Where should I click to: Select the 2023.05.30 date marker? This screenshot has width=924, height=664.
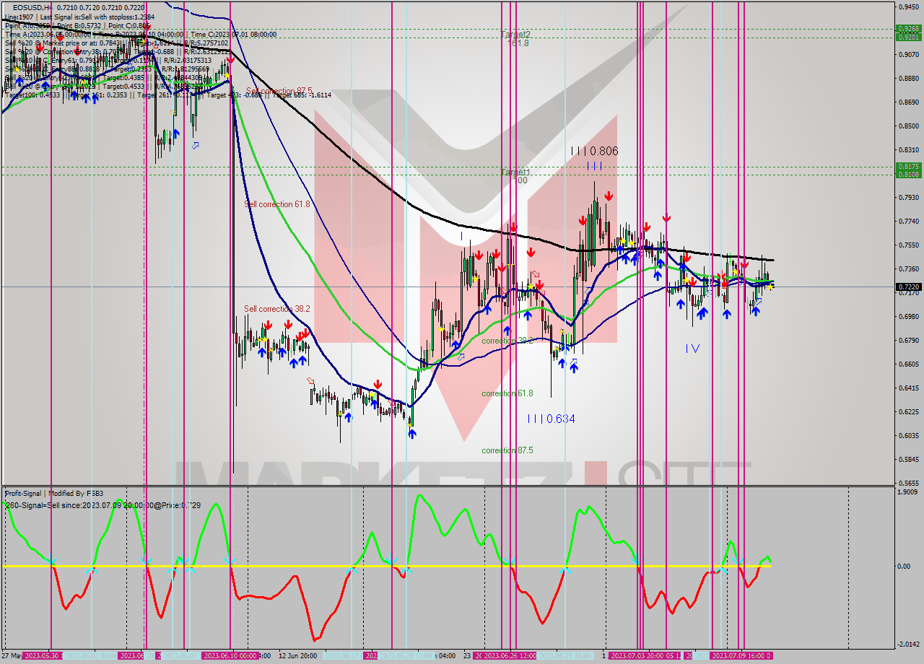coord(43,655)
